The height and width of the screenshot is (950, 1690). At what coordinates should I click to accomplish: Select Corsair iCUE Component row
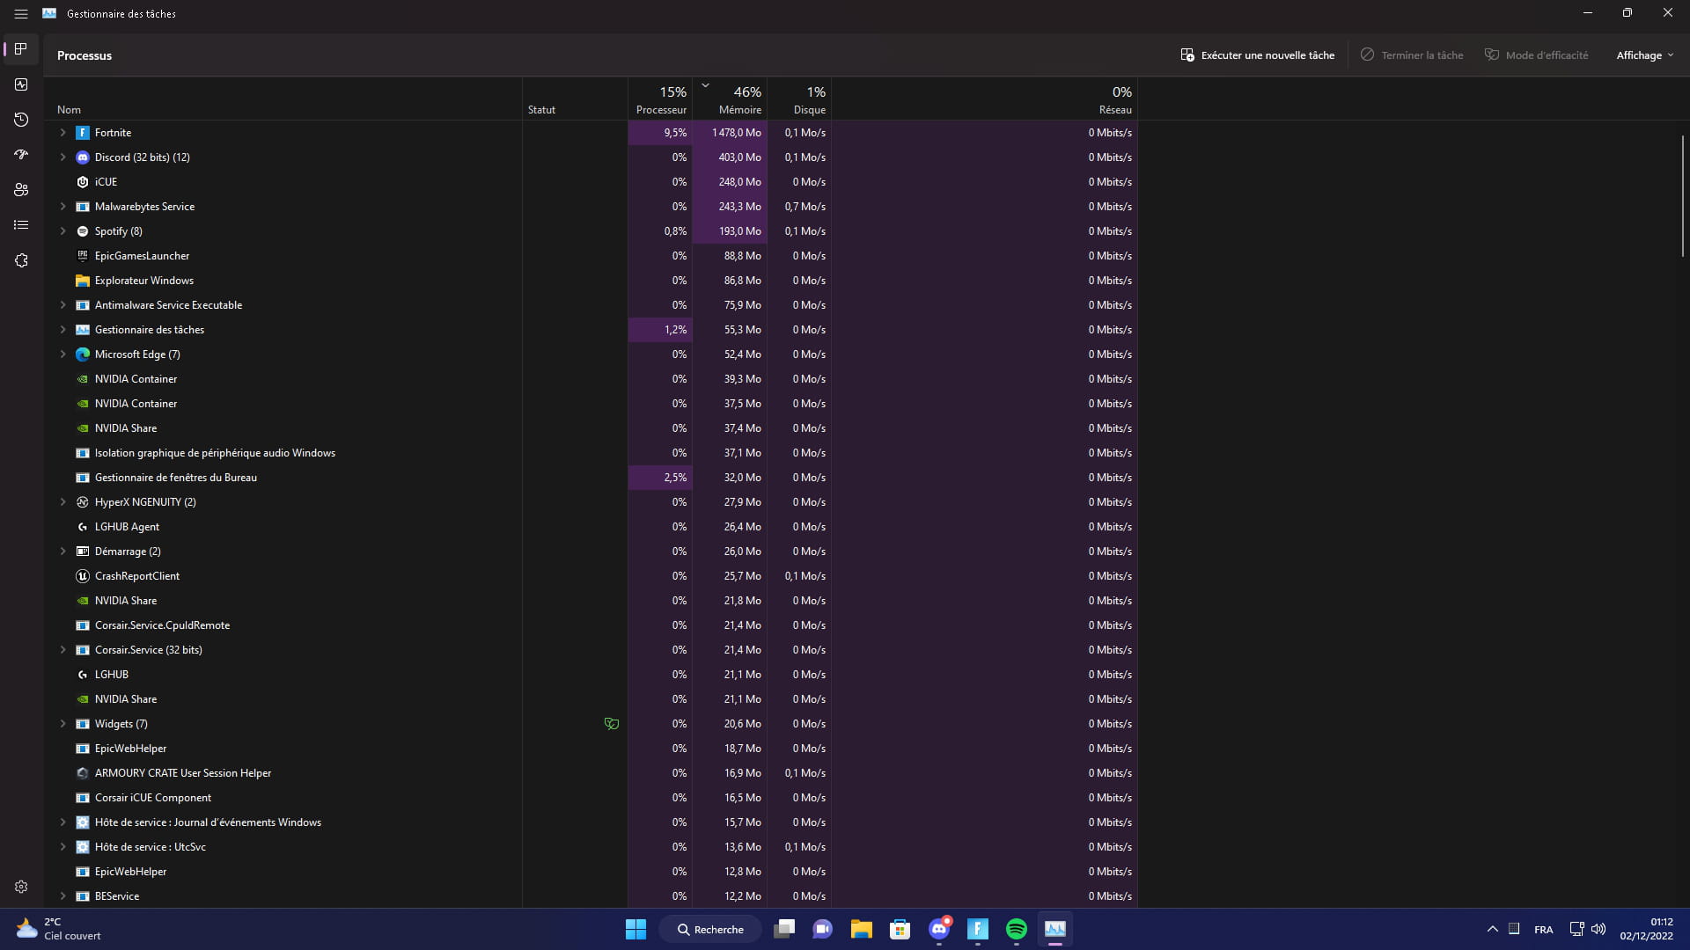tap(591, 798)
